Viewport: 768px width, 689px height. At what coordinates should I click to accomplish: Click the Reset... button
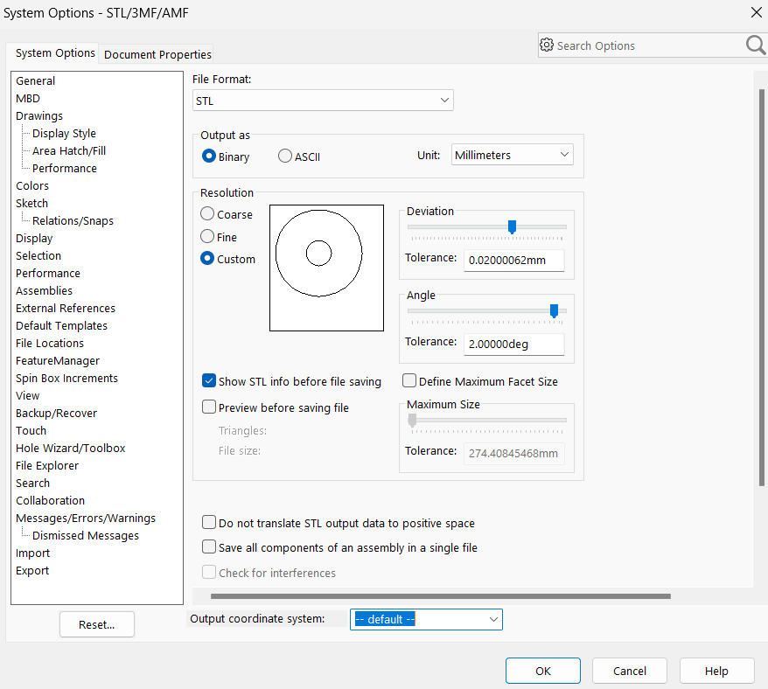tap(97, 624)
